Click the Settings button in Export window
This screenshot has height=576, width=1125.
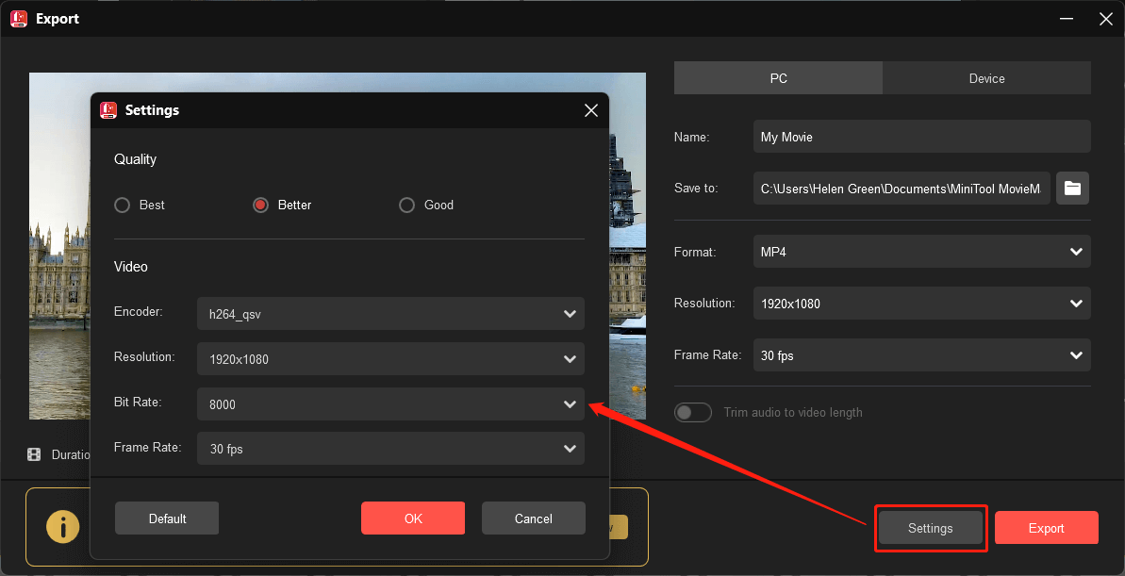931,528
